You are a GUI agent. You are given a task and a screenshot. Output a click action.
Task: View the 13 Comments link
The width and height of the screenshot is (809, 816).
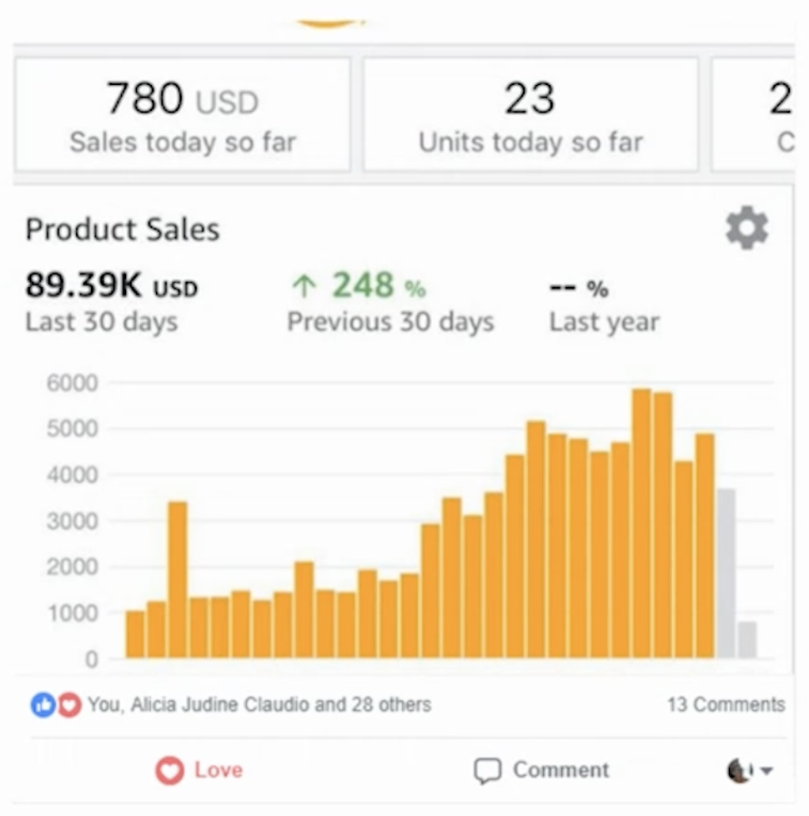point(726,705)
